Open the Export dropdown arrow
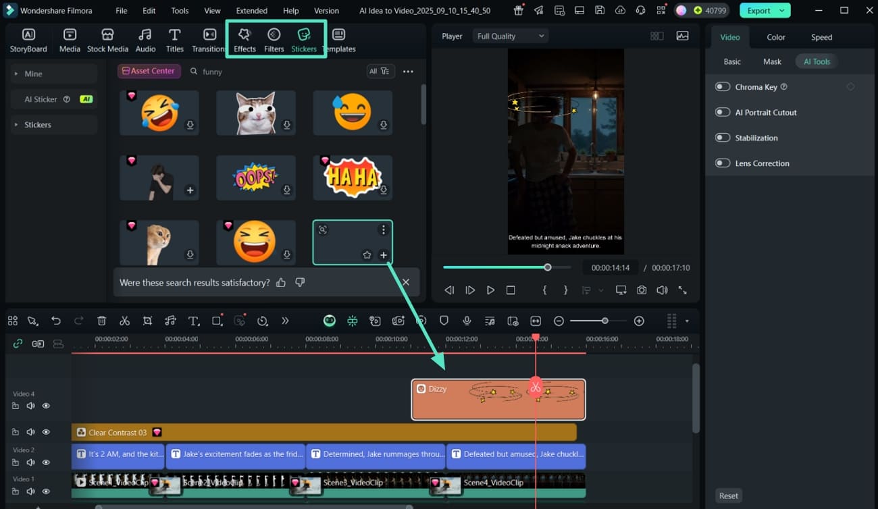This screenshot has width=878, height=509. tap(782, 11)
